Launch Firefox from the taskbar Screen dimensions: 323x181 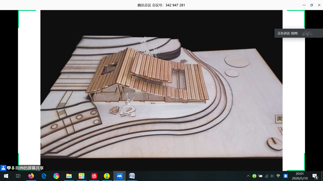(31, 176)
